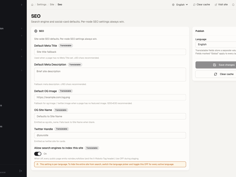
Task: Click into the Default Meta Description textarea
Action: [110, 74]
